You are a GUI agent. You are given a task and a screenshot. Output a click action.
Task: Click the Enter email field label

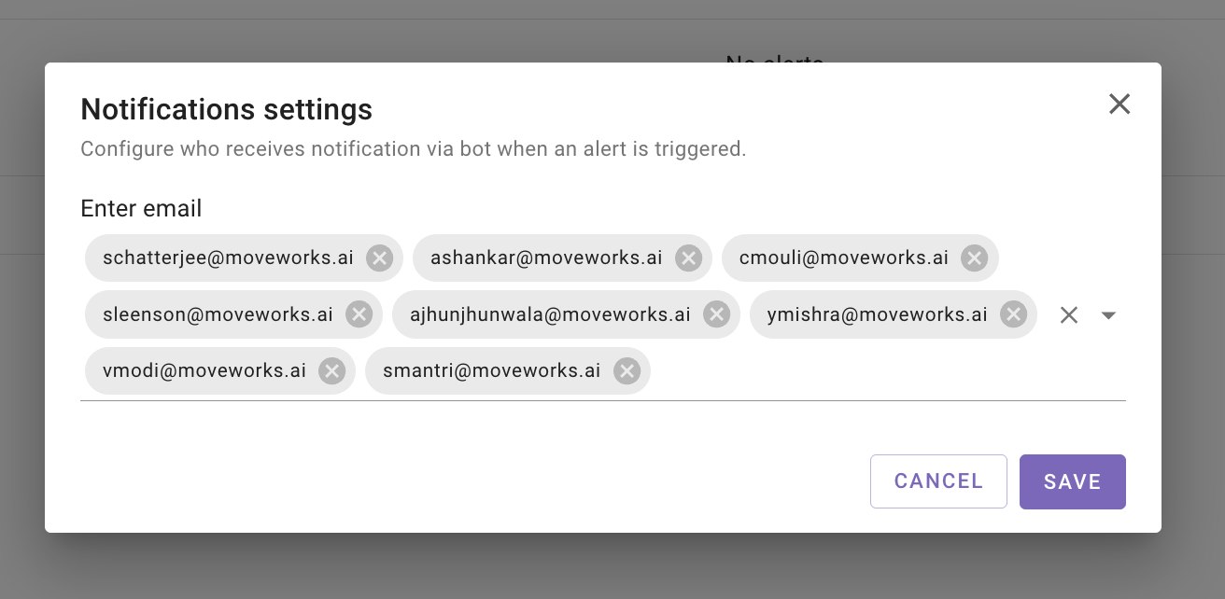[142, 208]
